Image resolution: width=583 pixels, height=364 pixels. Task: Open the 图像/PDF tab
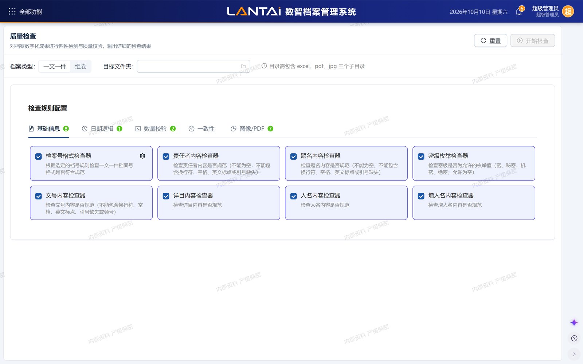[x=252, y=129]
